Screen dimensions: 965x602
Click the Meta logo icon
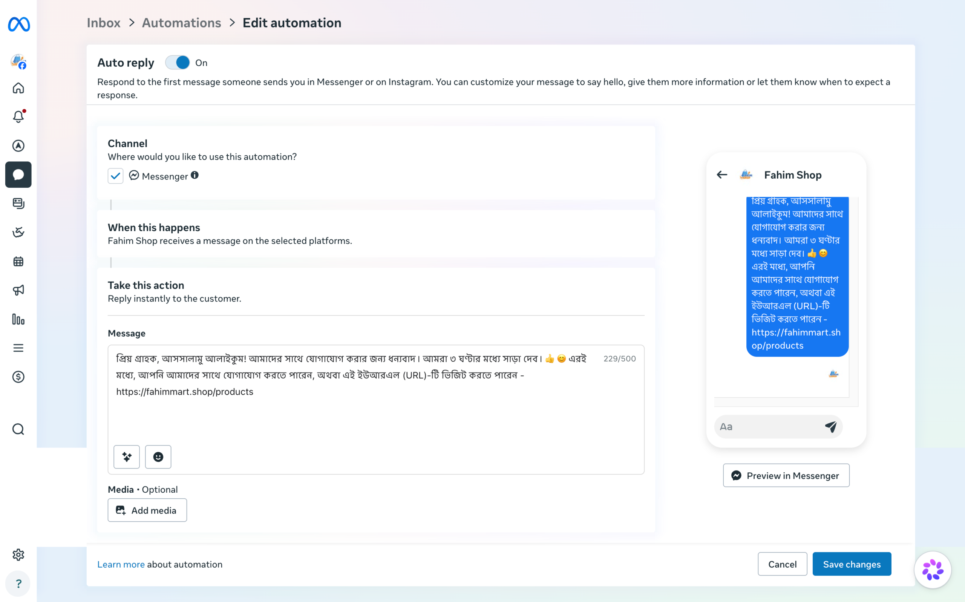click(19, 24)
